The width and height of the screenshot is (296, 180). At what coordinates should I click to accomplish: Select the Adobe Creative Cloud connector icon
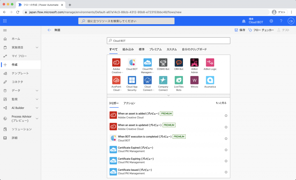coord(116,62)
